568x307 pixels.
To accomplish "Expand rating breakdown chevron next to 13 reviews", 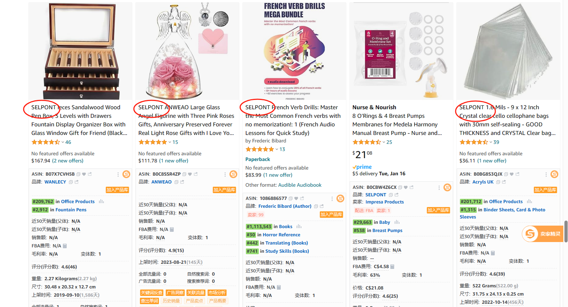I will [277, 149].
